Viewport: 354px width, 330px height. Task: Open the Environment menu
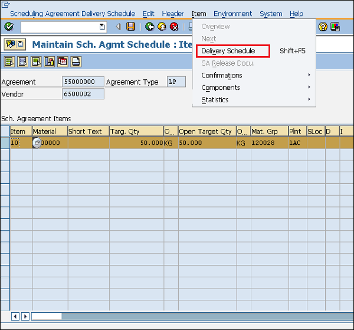(x=231, y=14)
